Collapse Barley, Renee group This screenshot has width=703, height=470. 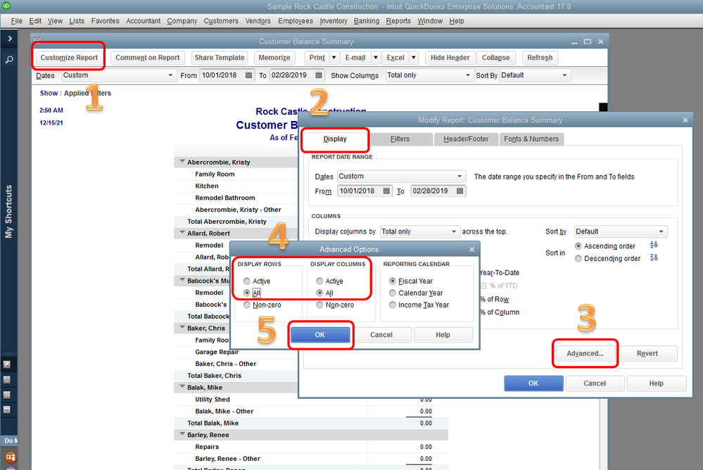[x=182, y=434]
